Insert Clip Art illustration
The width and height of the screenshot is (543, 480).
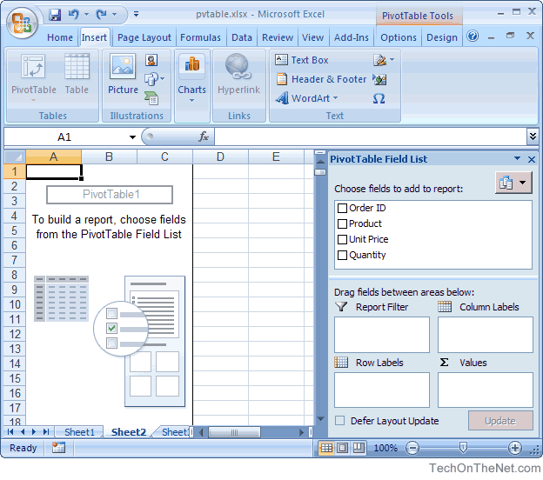click(151, 60)
